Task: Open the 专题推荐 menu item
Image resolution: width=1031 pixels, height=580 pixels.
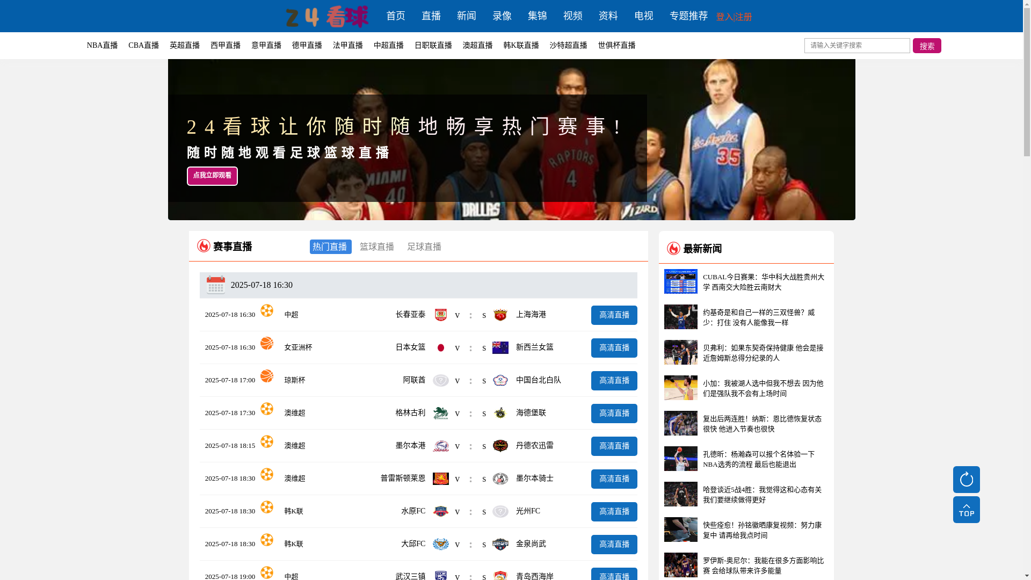Action: coord(689,16)
